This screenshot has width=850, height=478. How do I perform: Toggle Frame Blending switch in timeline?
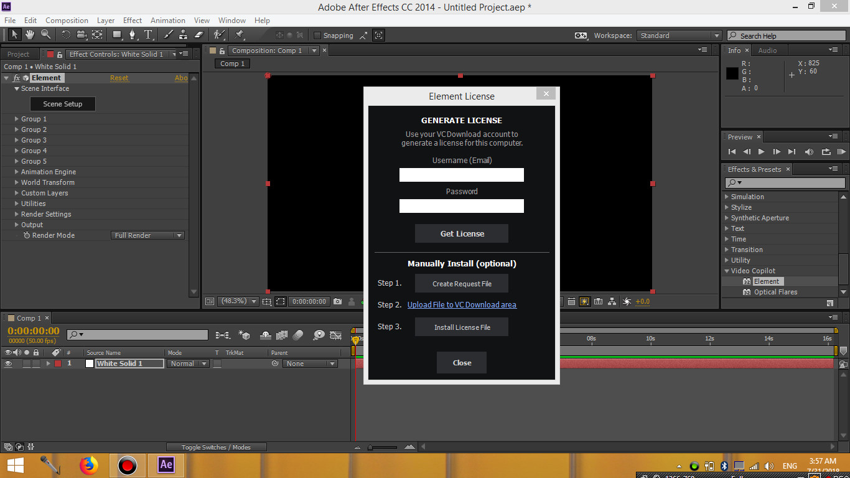(282, 335)
